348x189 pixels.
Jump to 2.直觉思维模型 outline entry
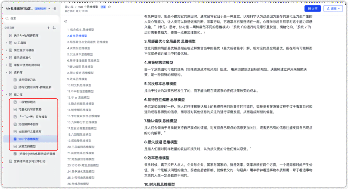tap(77, 36)
